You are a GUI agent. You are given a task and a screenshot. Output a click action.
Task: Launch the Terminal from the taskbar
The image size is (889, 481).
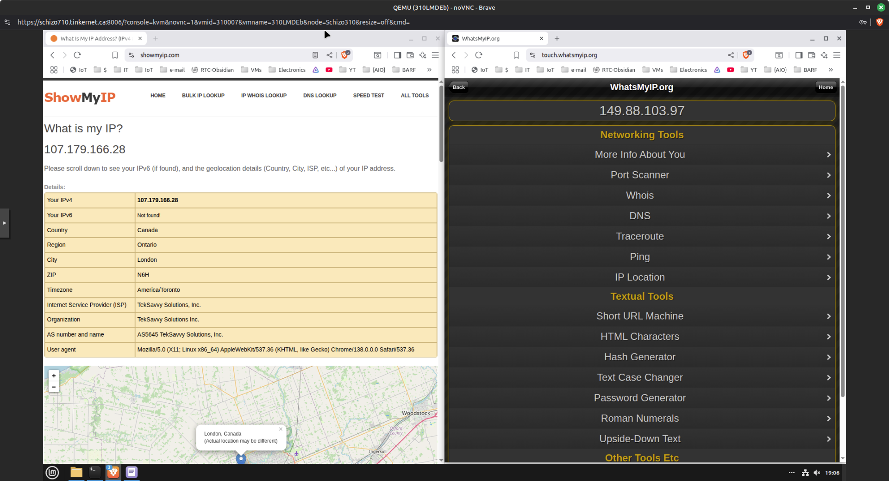pyautogui.click(x=94, y=472)
